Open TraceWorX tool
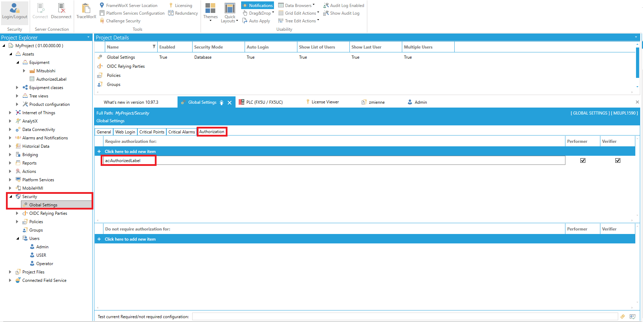643x322 pixels. [86, 11]
